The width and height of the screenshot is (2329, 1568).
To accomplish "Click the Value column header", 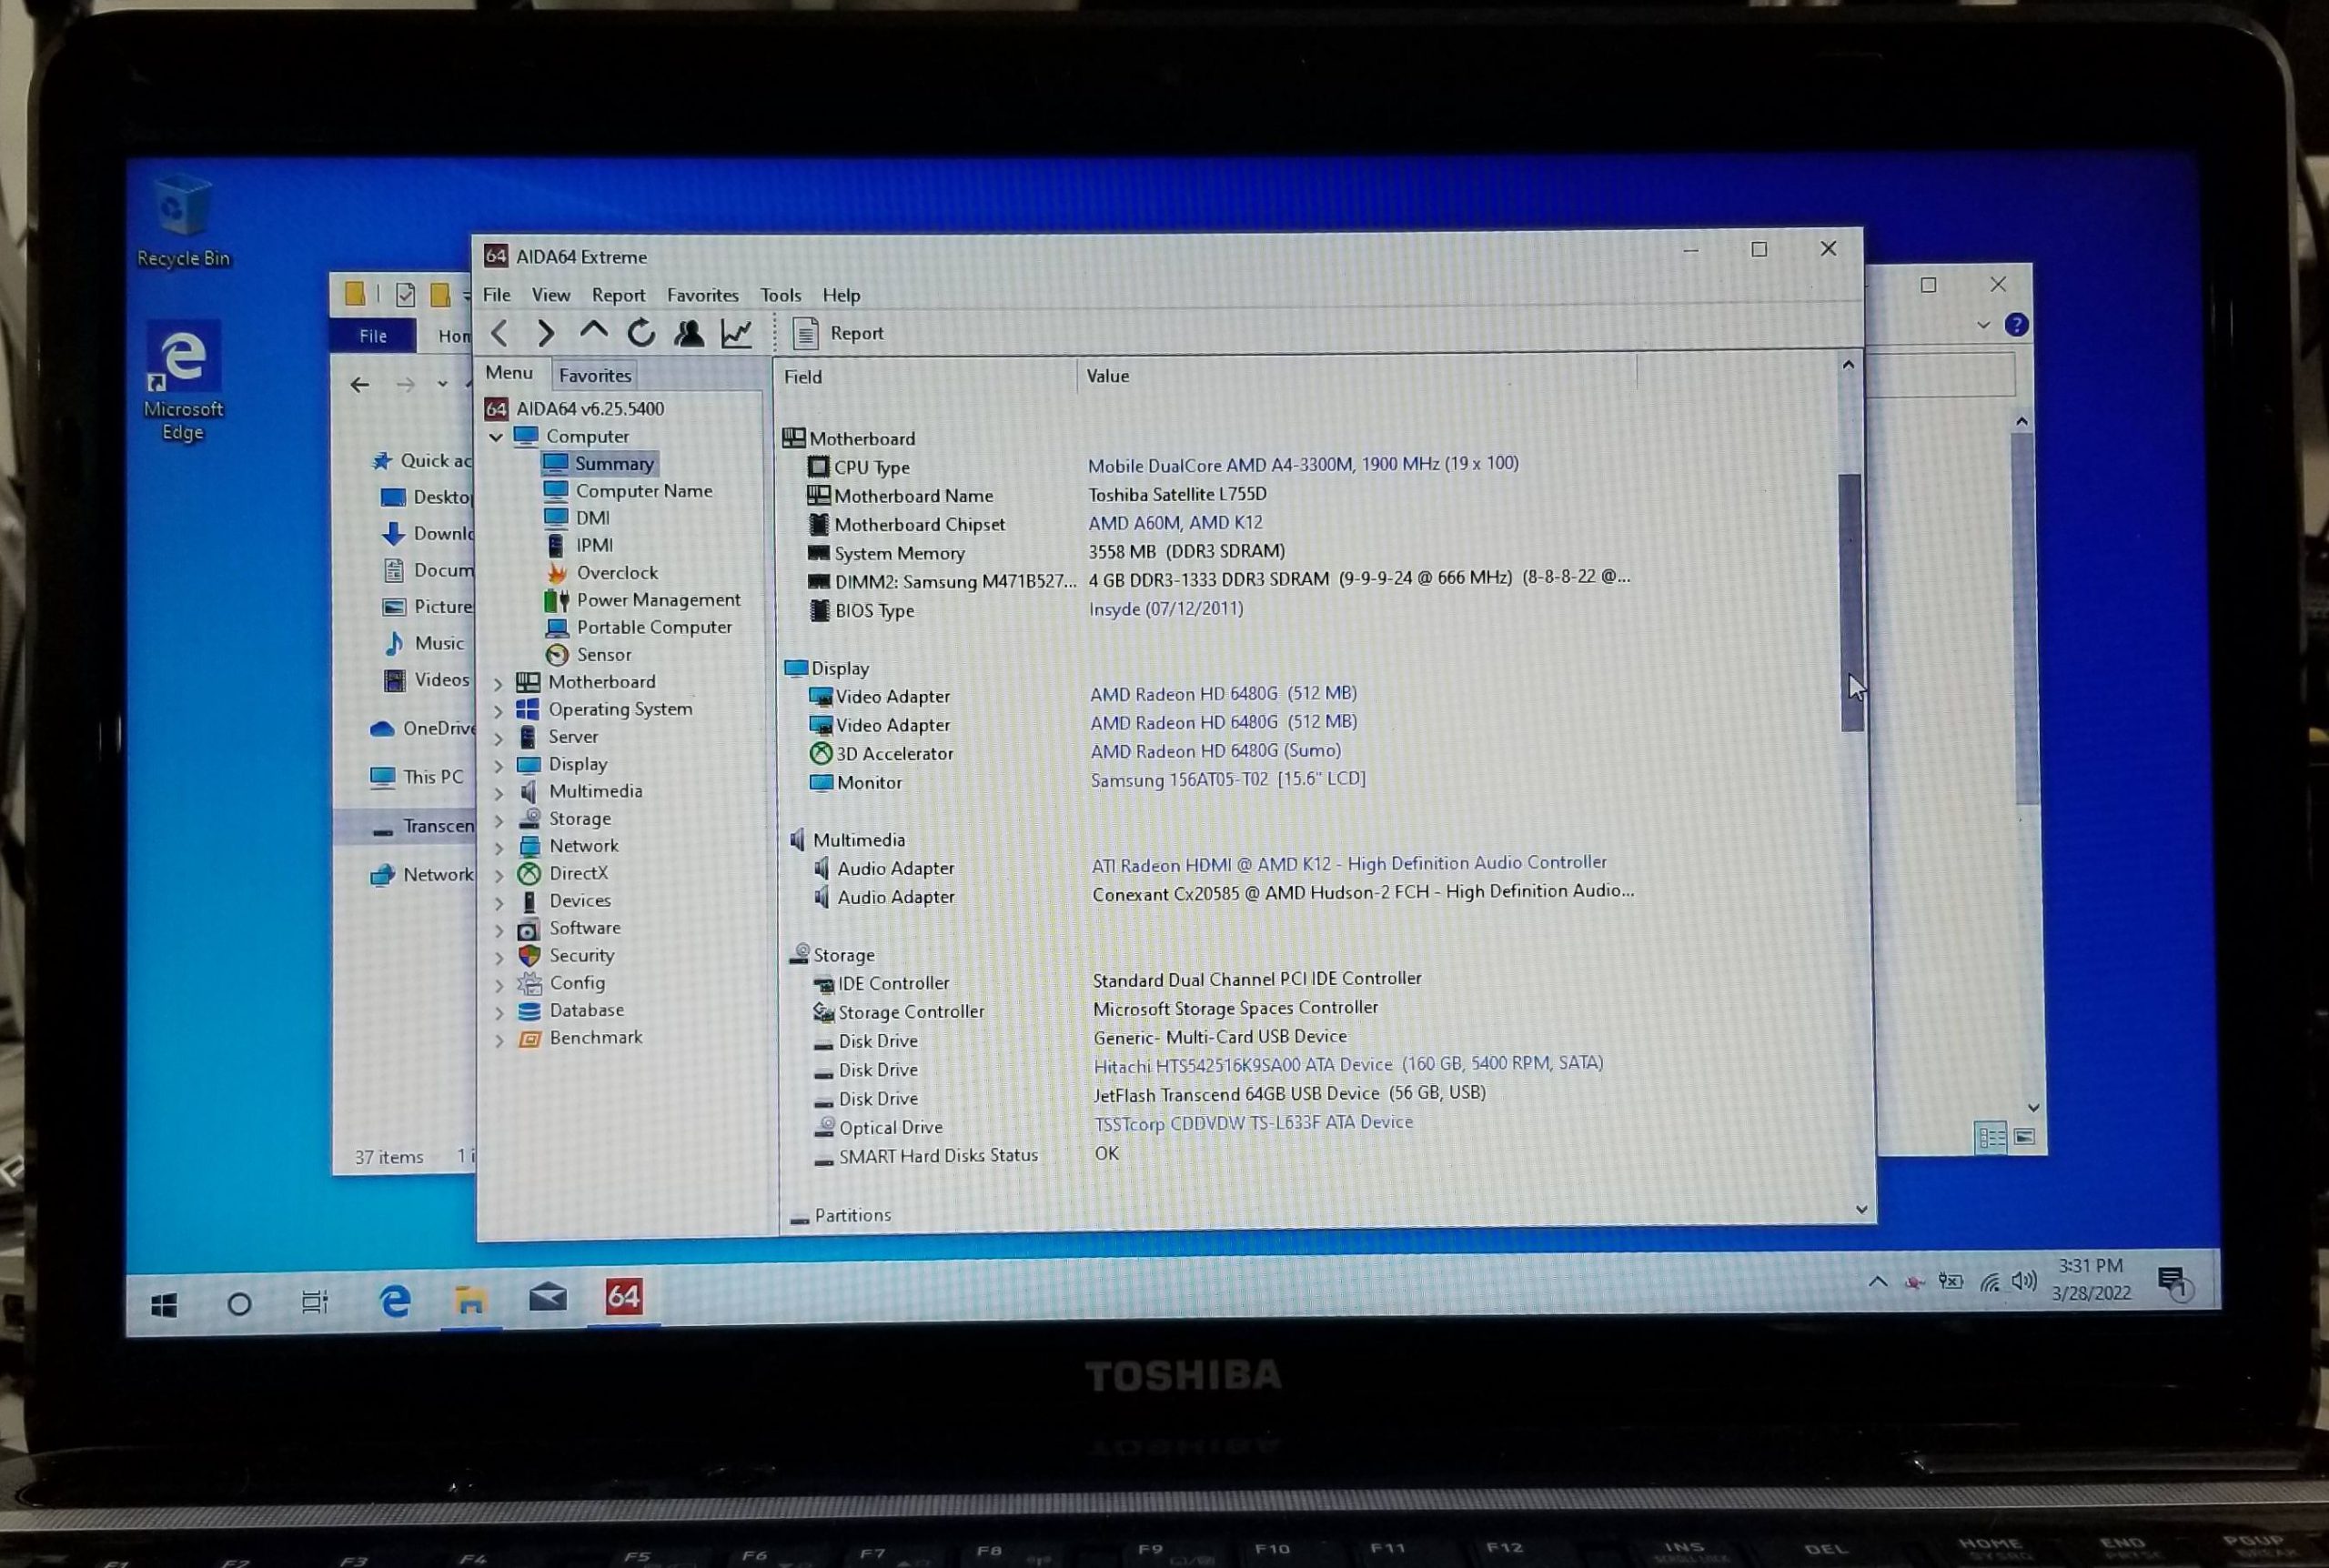I will pos(1107,376).
